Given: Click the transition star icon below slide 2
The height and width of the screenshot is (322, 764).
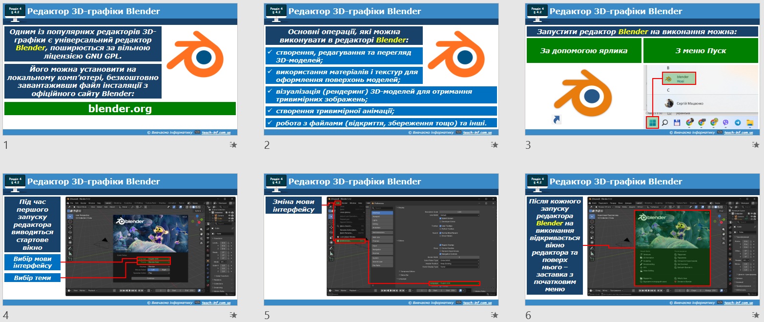Looking at the screenshot, I should (x=495, y=144).
